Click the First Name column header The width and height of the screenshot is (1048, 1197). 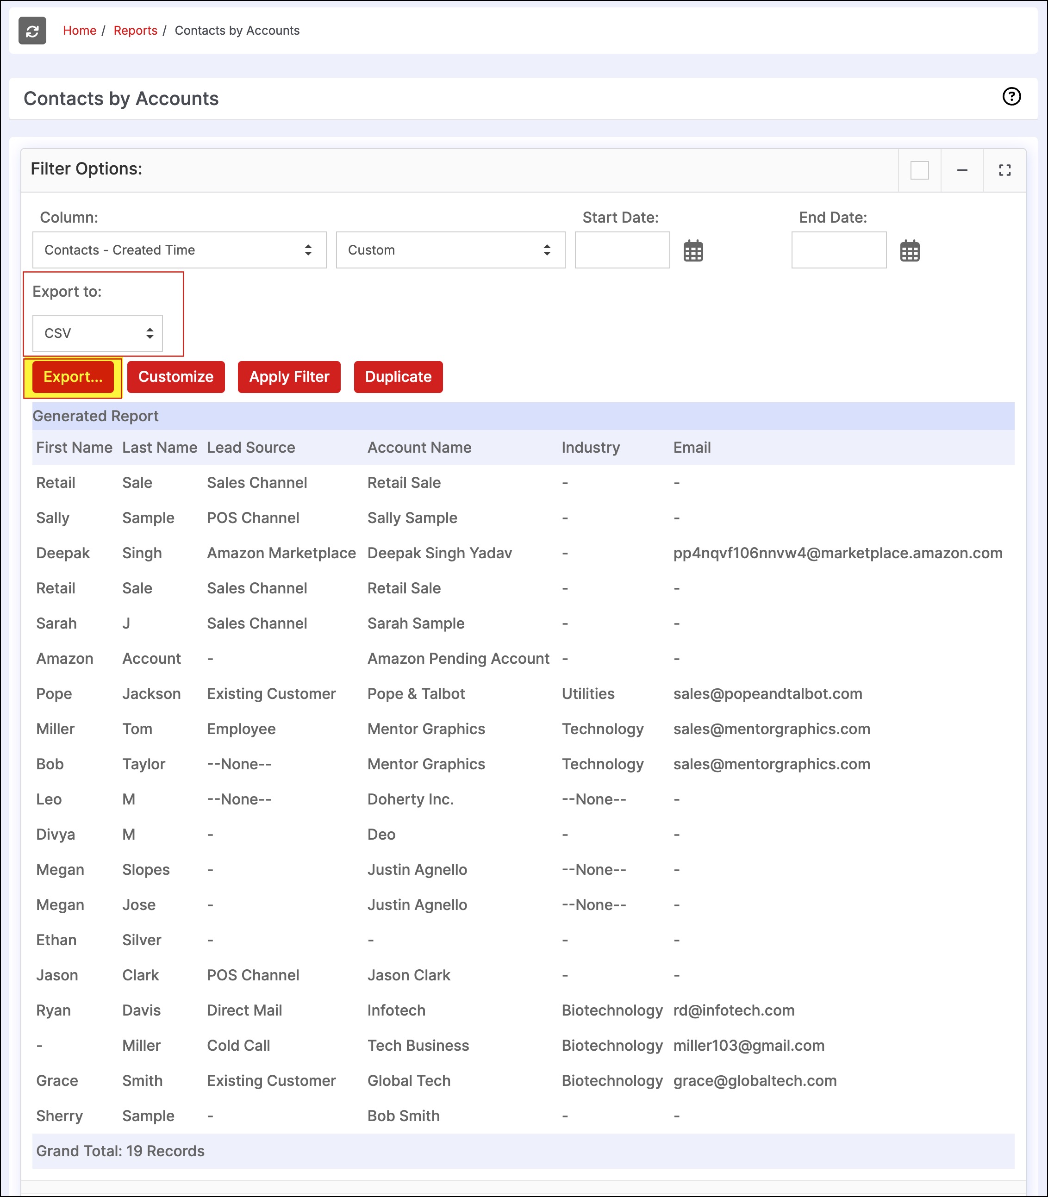point(74,447)
